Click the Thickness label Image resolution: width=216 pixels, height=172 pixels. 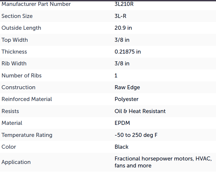point(14,52)
